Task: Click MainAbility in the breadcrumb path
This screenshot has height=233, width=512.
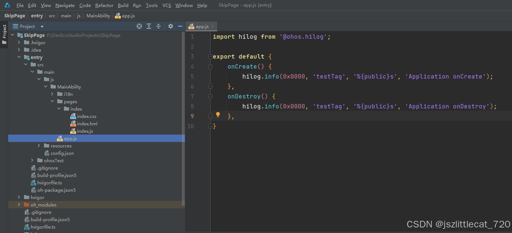Action: tap(98, 16)
